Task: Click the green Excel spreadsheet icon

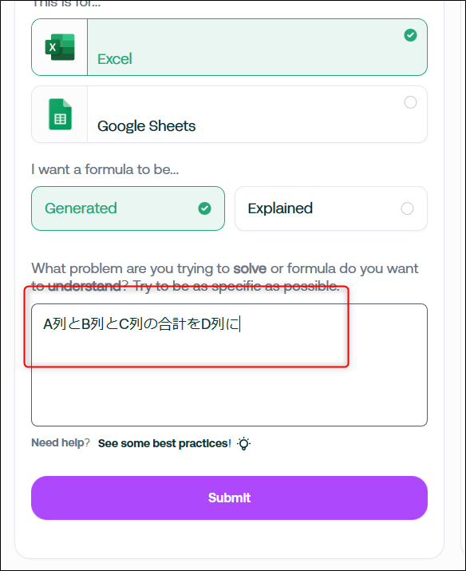Action: (60, 47)
